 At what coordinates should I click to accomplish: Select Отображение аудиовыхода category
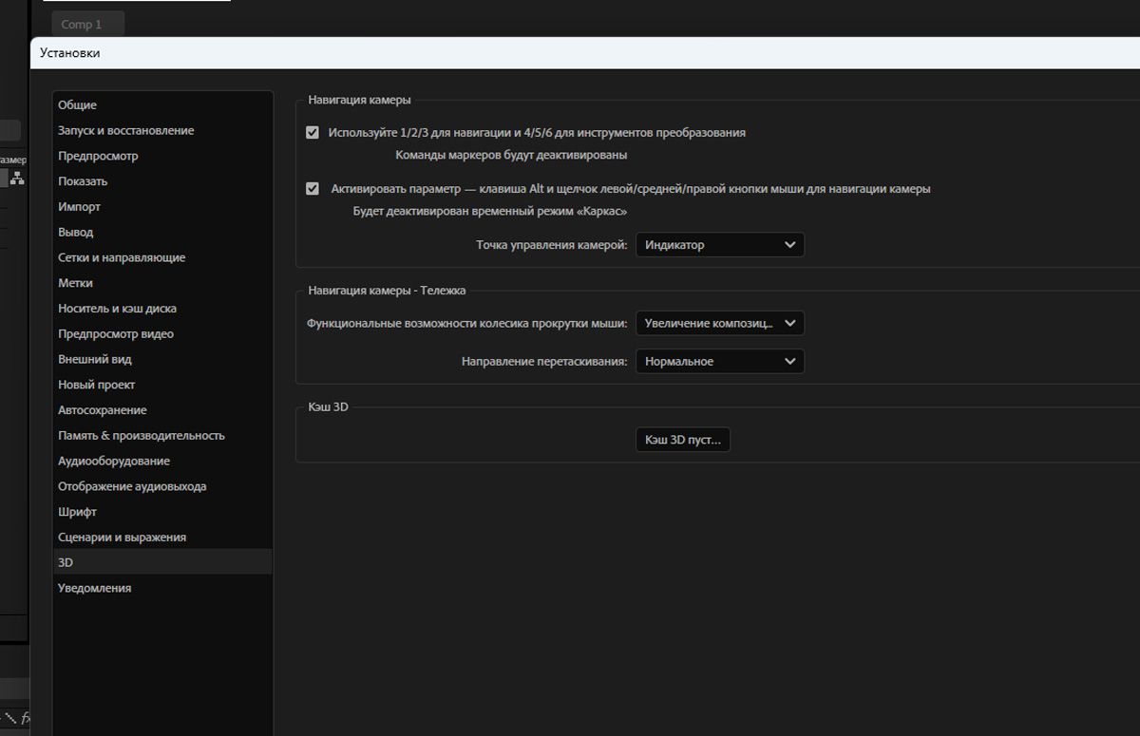[x=162, y=486]
